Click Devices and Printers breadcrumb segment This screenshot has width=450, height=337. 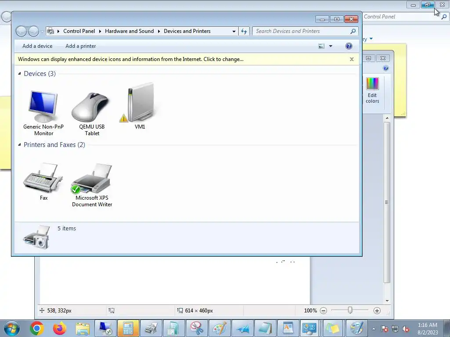pos(187,31)
